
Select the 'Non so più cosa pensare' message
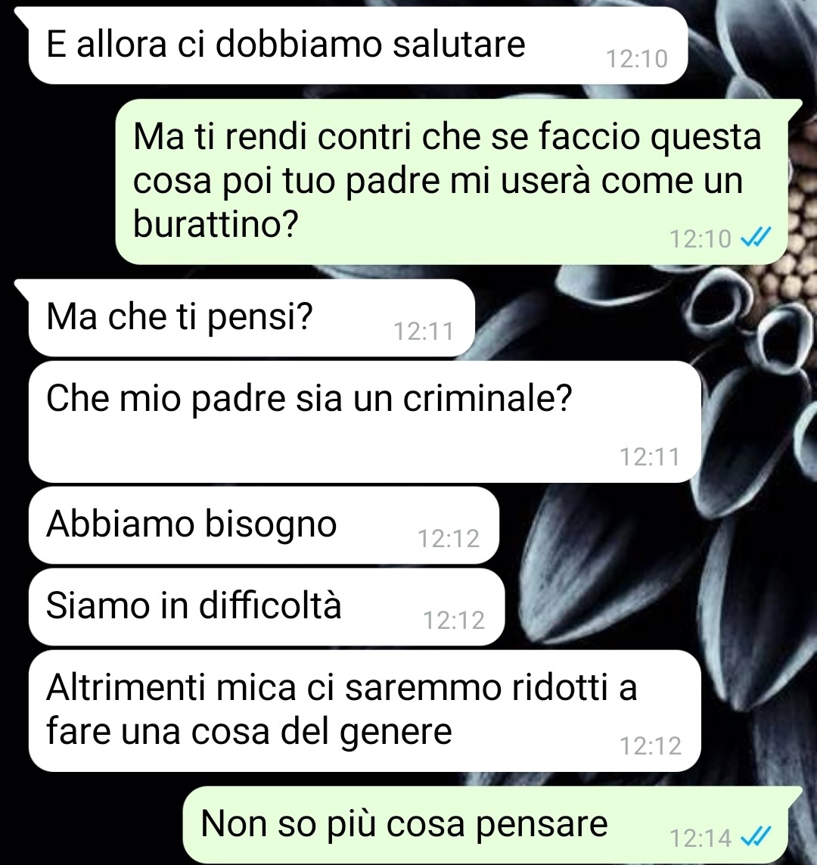pos(485,825)
